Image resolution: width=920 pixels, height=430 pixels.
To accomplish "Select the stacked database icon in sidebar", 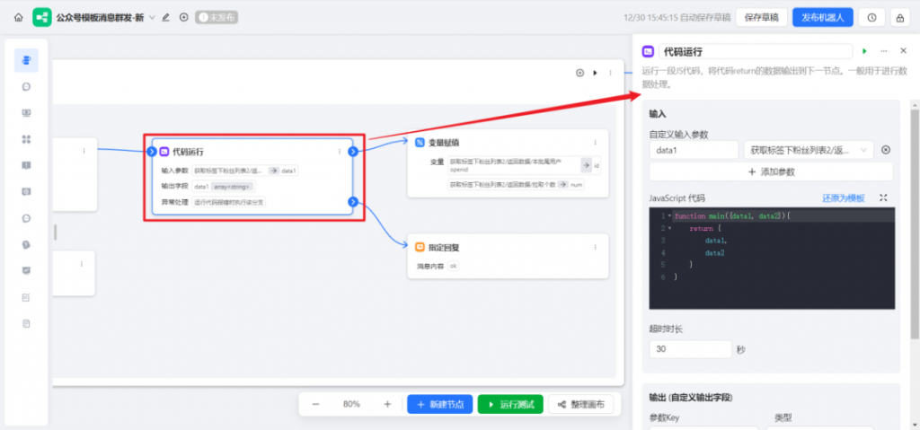I will [26, 60].
